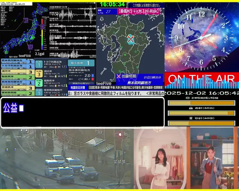Select 福島県沖 M4.2 row in history list
239x191 pixels.
pos(18,77)
